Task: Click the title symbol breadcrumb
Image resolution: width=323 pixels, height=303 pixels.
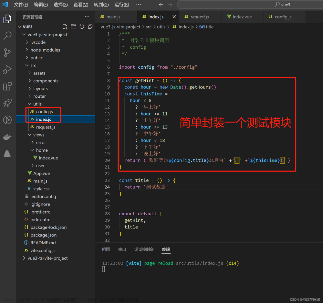Action: tap(207, 27)
